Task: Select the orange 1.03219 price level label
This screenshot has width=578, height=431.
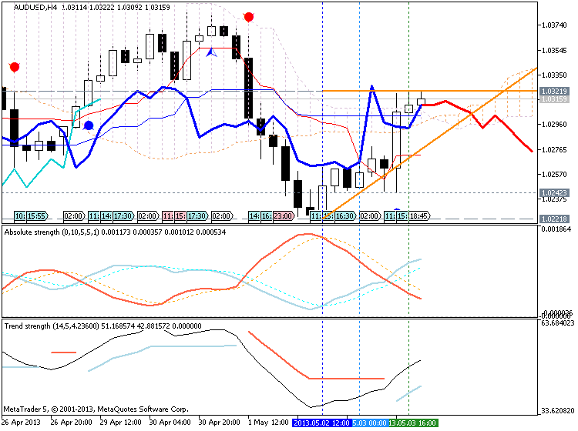Action: [551, 91]
